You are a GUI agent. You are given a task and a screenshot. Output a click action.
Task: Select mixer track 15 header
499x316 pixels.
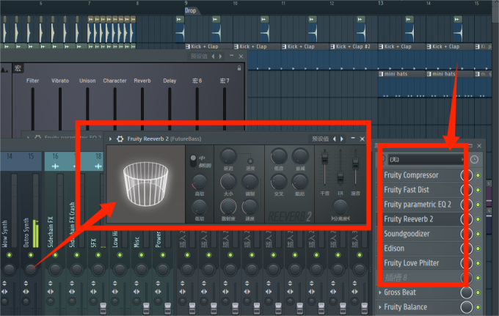click(x=31, y=161)
